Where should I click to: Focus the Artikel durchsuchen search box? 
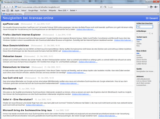(x=145, y=27)
